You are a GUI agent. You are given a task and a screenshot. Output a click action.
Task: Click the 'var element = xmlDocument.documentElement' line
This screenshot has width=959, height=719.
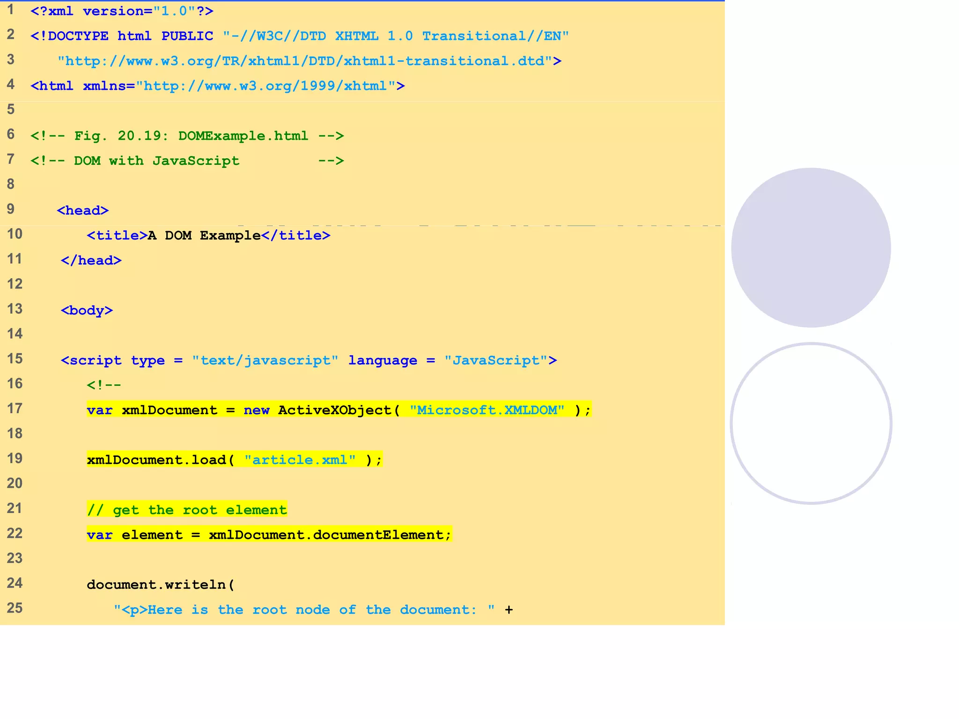269,535
